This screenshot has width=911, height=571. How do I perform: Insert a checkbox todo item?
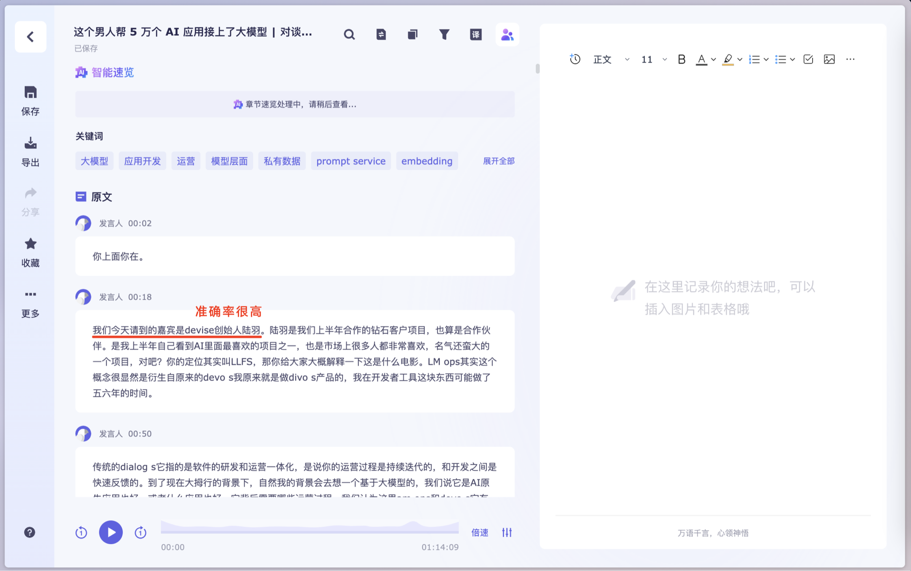coord(808,59)
